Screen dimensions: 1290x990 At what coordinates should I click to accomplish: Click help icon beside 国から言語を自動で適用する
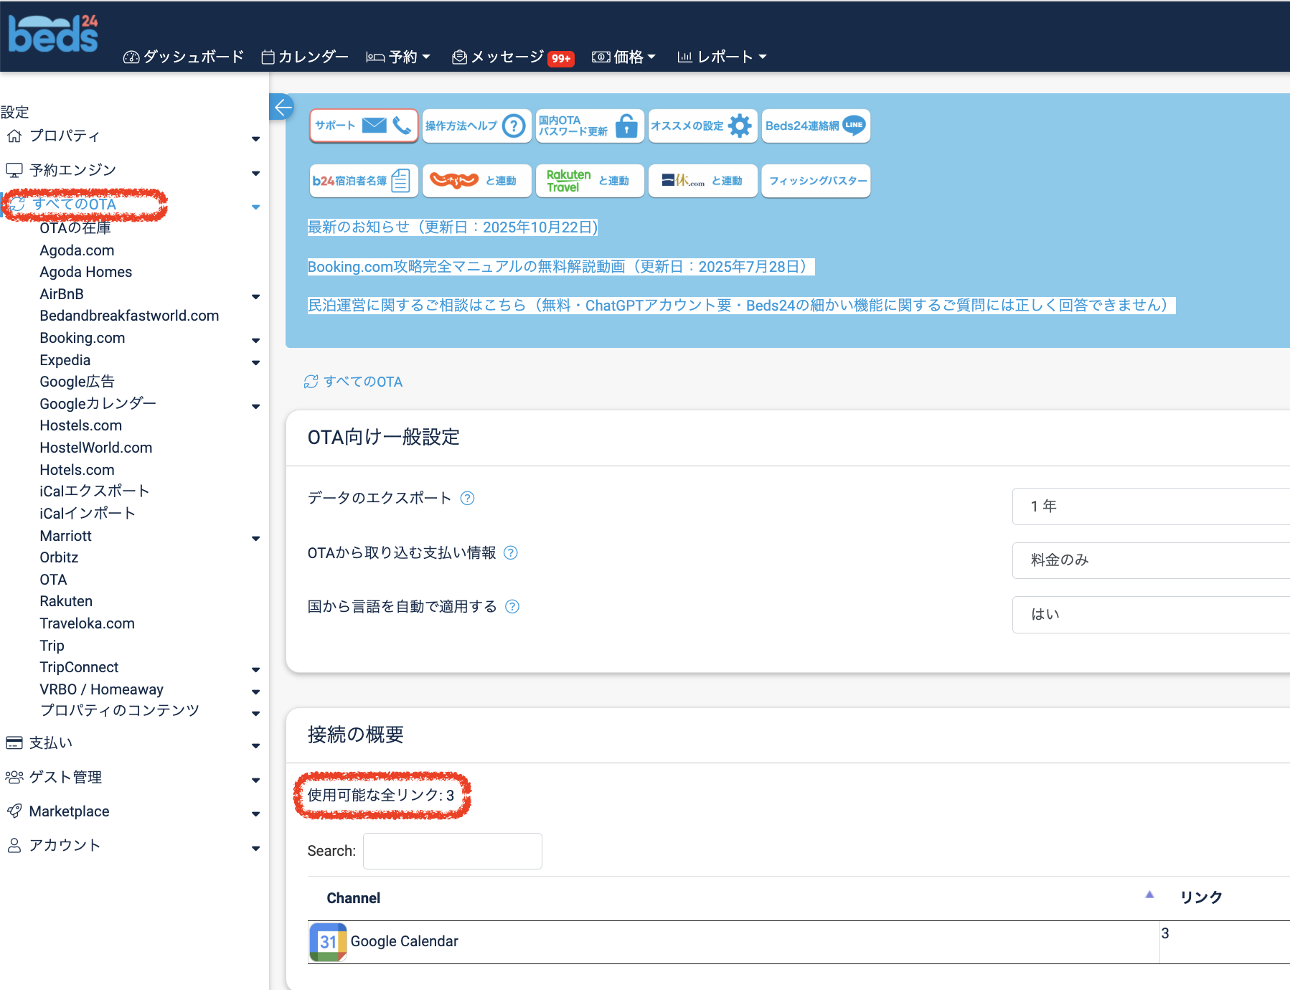[512, 606]
